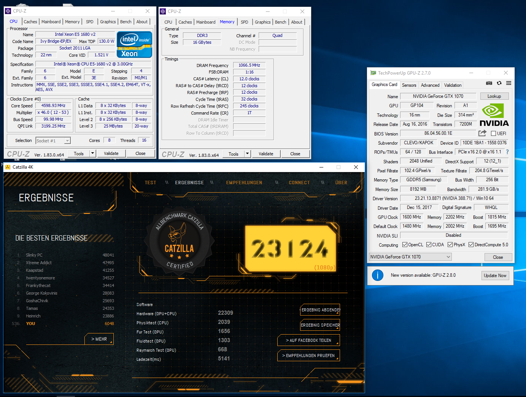Click the DRAM Frequency value 1066.5 MHz

coord(249,65)
